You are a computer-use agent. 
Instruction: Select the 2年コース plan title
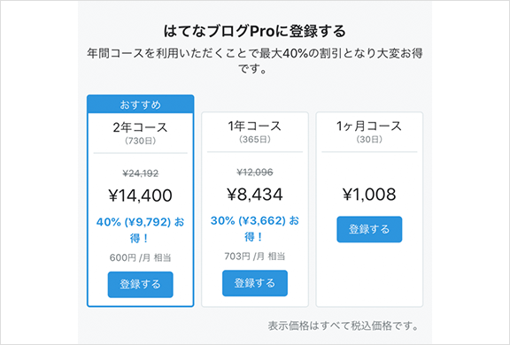[140, 127]
